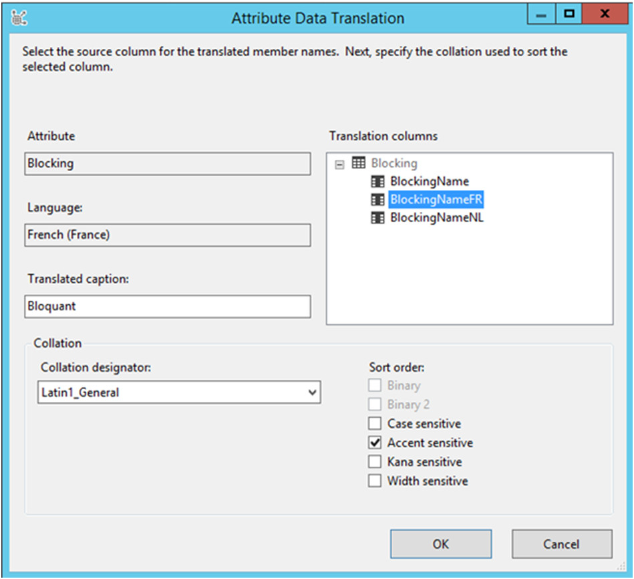
Task: Click the BlockingName column icon
Action: [x=377, y=181]
